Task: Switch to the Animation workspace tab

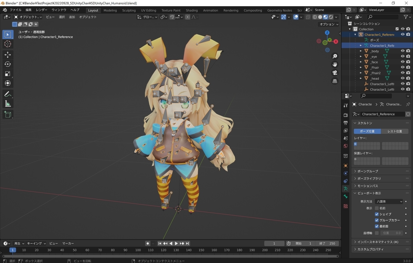Action: click(x=211, y=10)
